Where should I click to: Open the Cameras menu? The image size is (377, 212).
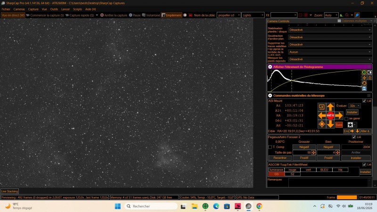pyautogui.click(x=19, y=9)
